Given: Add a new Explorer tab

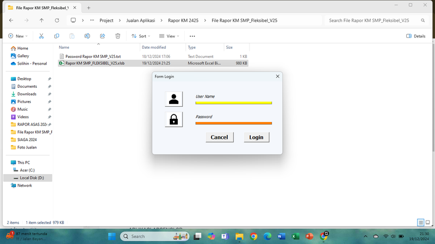Looking at the screenshot, I should click(x=89, y=8).
